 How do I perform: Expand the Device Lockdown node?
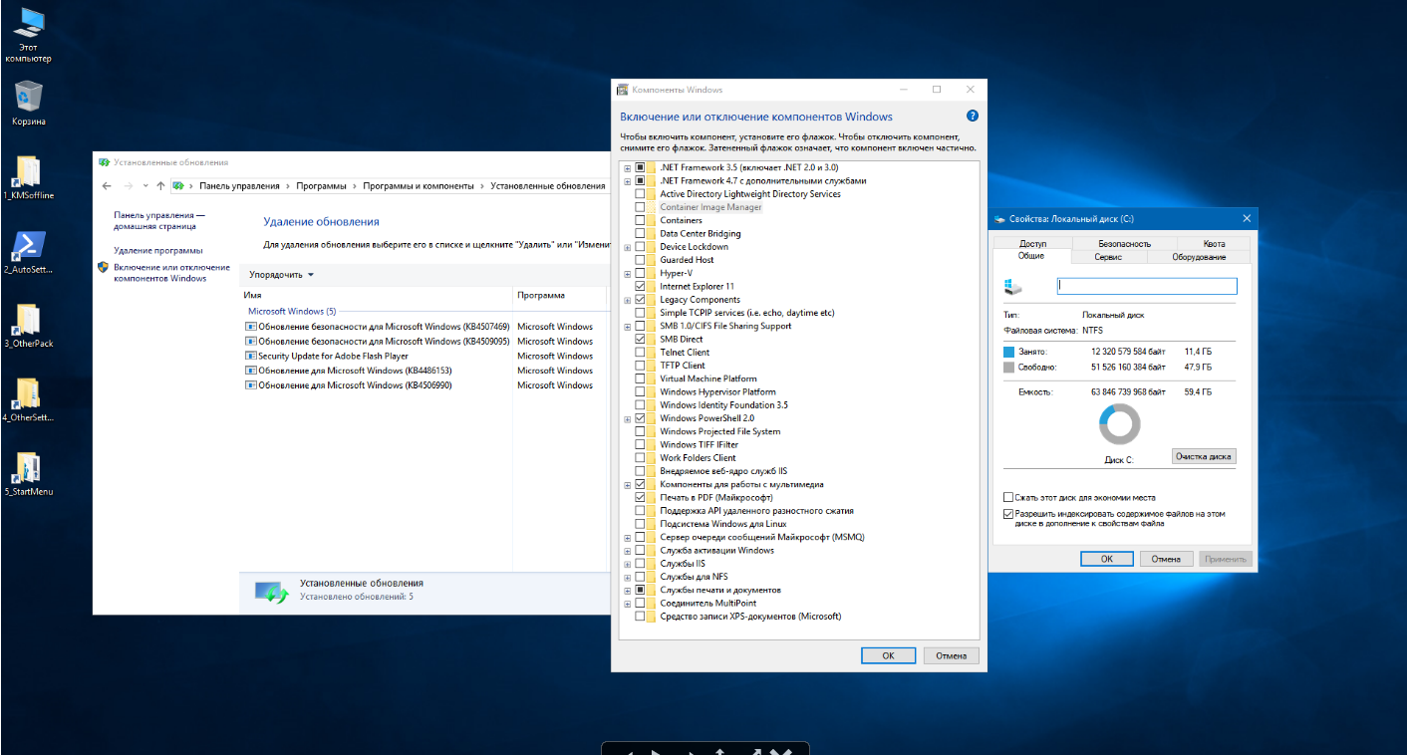(628, 247)
